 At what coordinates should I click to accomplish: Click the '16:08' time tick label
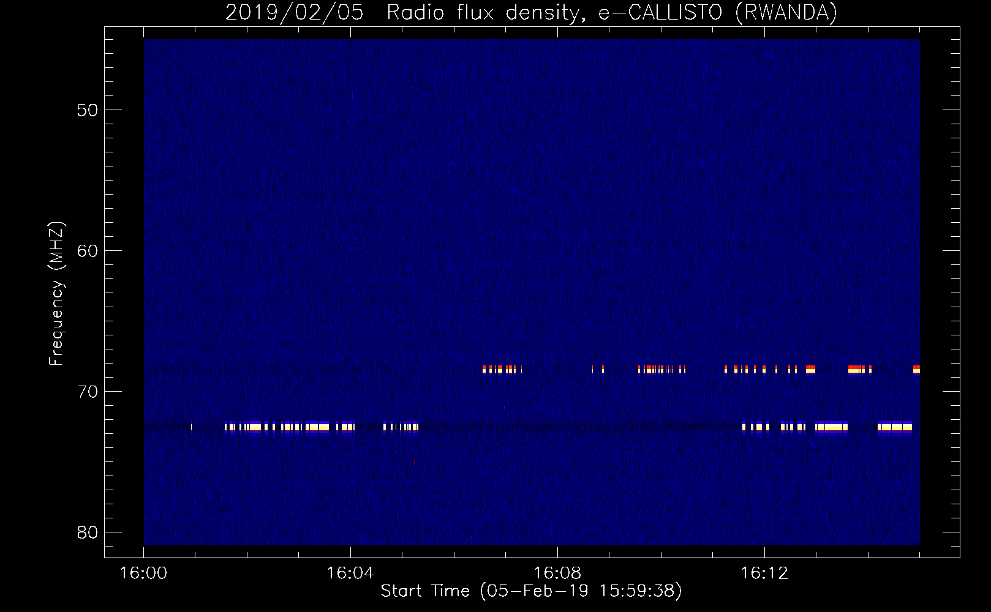coord(557,573)
